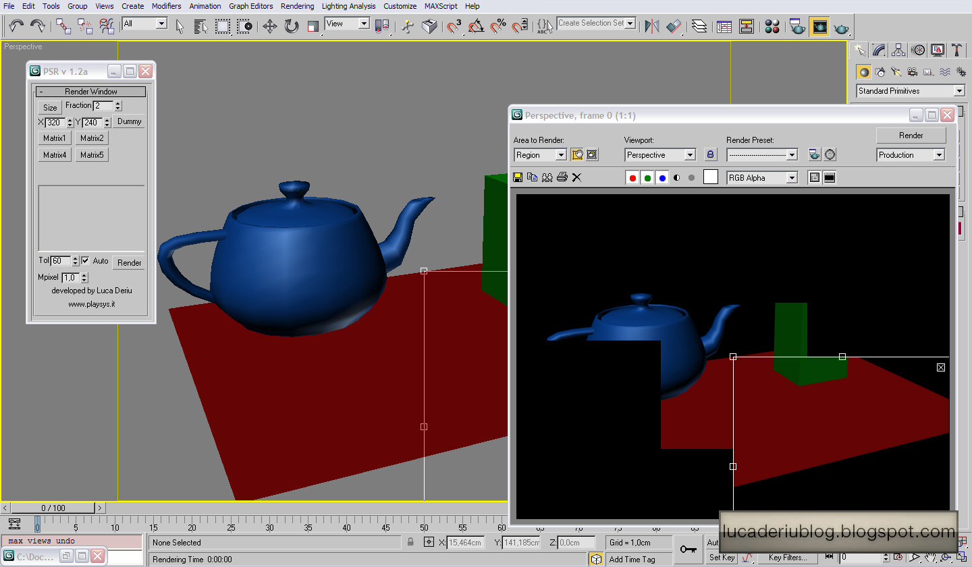Toggle the red channel in render window
The width and height of the screenshot is (972, 567).
pos(632,178)
